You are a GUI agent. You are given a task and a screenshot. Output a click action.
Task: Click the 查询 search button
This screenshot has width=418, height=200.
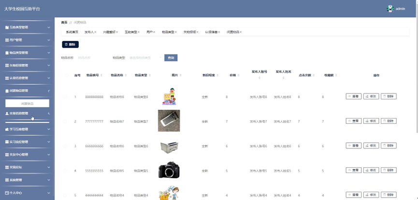pyautogui.click(x=171, y=58)
